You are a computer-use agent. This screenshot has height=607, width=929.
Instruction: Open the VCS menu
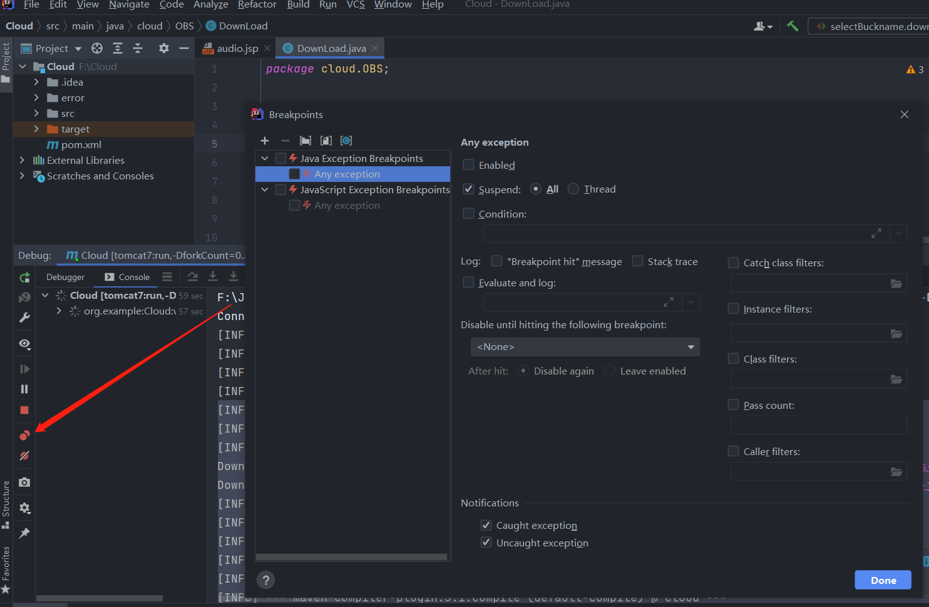pos(356,4)
